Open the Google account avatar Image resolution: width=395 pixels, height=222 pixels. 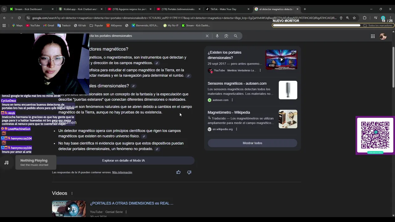point(383,36)
